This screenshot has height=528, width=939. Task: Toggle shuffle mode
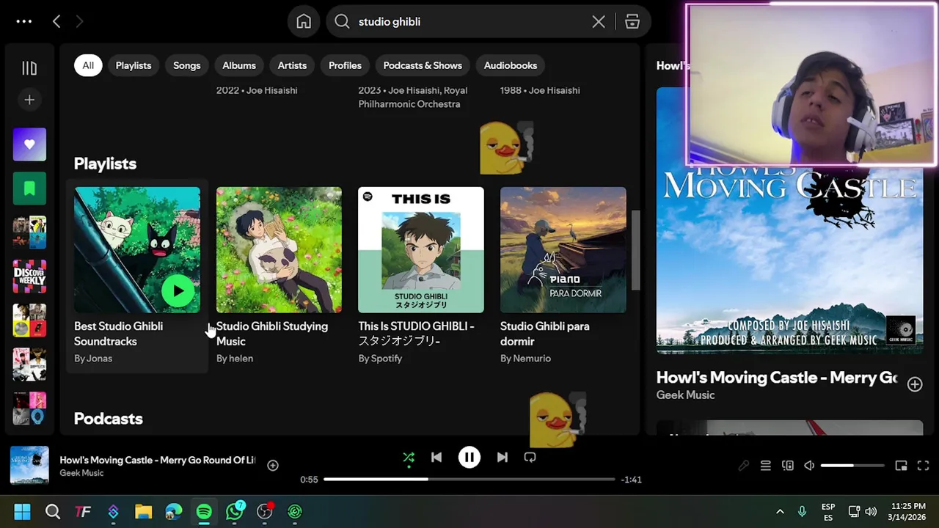(x=409, y=458)
